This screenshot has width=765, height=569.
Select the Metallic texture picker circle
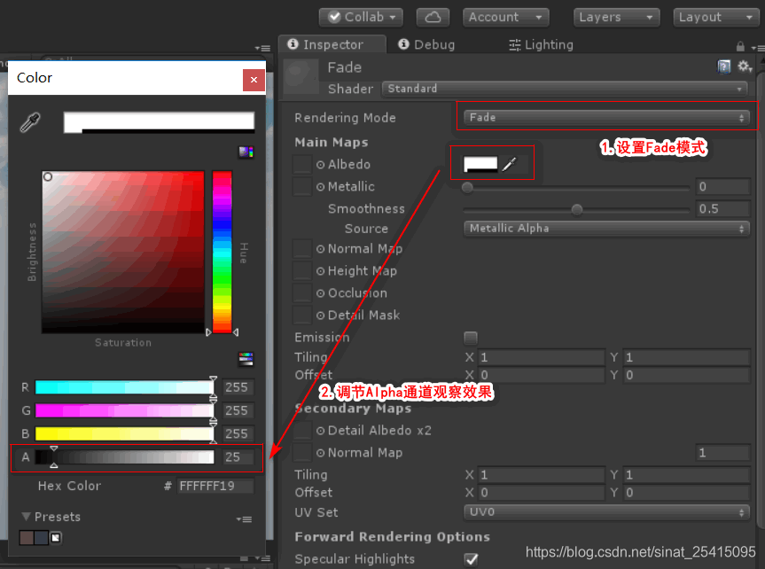[320, 187]
